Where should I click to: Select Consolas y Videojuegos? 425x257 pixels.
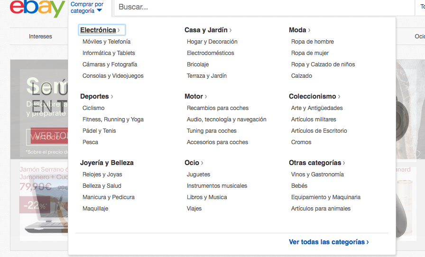[x=113, y=76]
